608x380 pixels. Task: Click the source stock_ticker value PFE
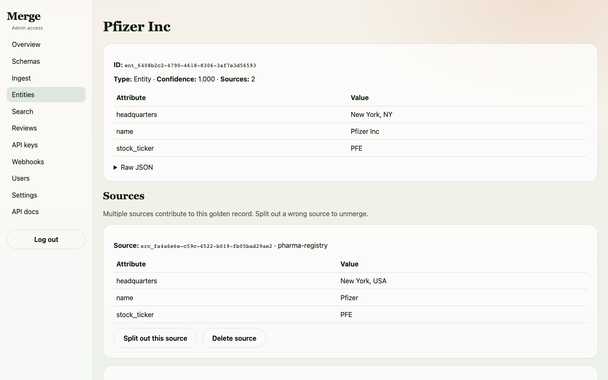click(346, 315)
